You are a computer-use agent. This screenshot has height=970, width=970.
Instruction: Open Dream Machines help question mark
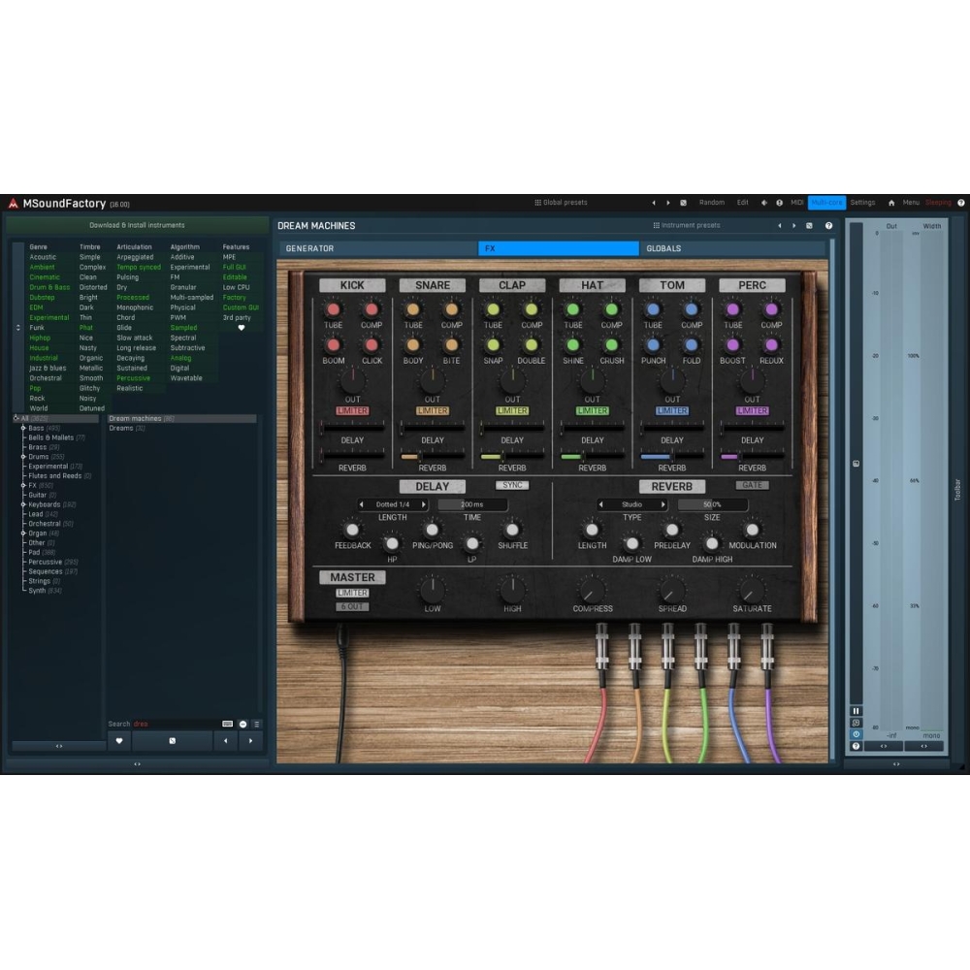[x=828, y=226]
